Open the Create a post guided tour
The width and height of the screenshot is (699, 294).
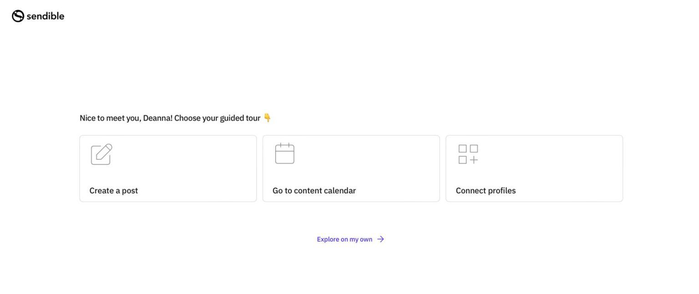[168, 168]
